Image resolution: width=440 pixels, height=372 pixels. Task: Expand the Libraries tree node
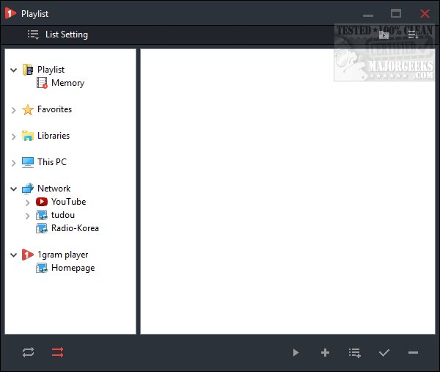tap(13, 136)
